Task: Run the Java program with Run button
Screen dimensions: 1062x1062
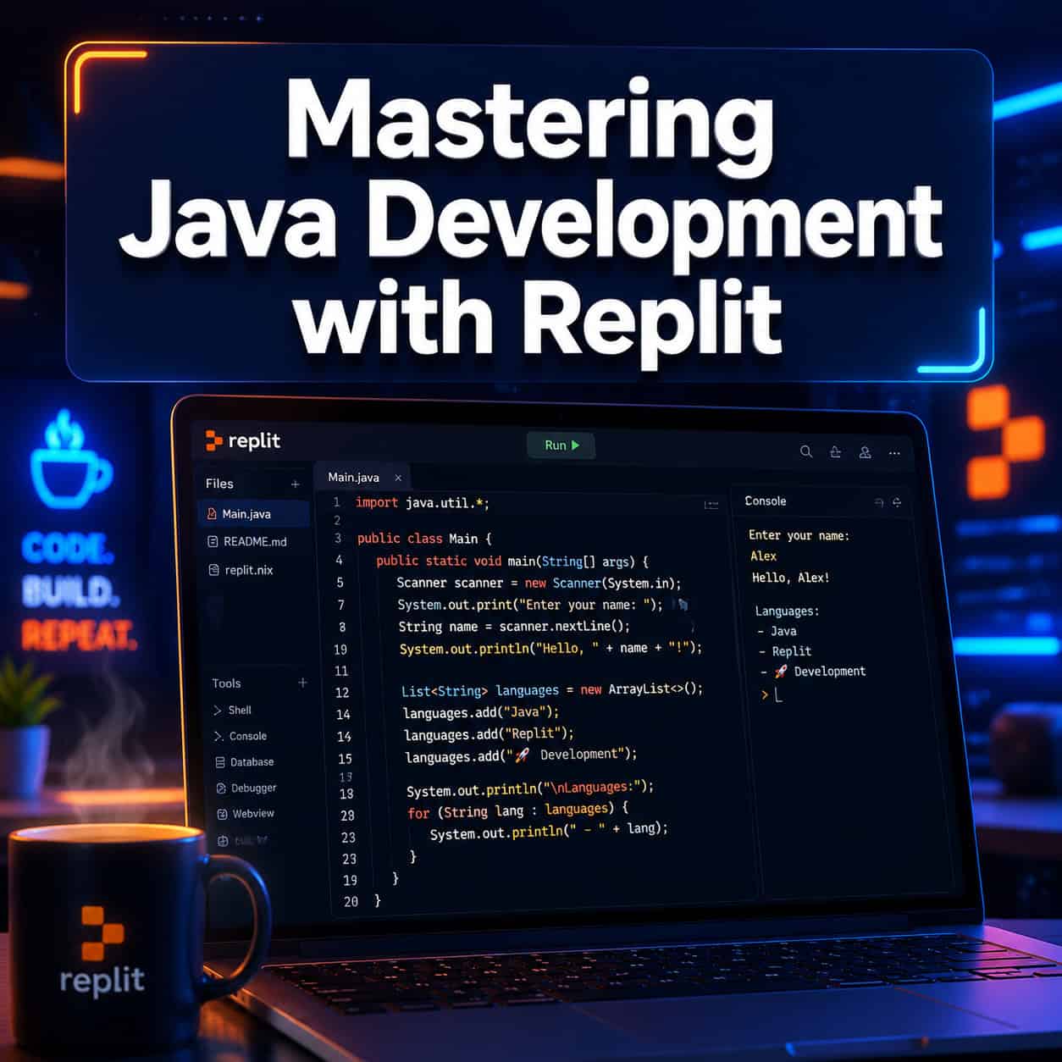Action: pyautogui.click(x=561, y=445)
